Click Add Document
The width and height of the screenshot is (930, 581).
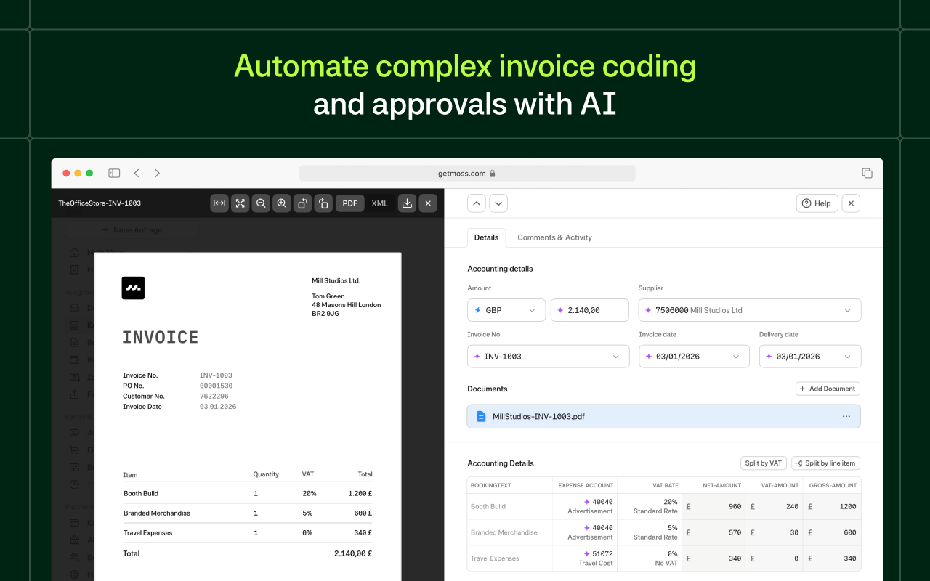point(828,389)
